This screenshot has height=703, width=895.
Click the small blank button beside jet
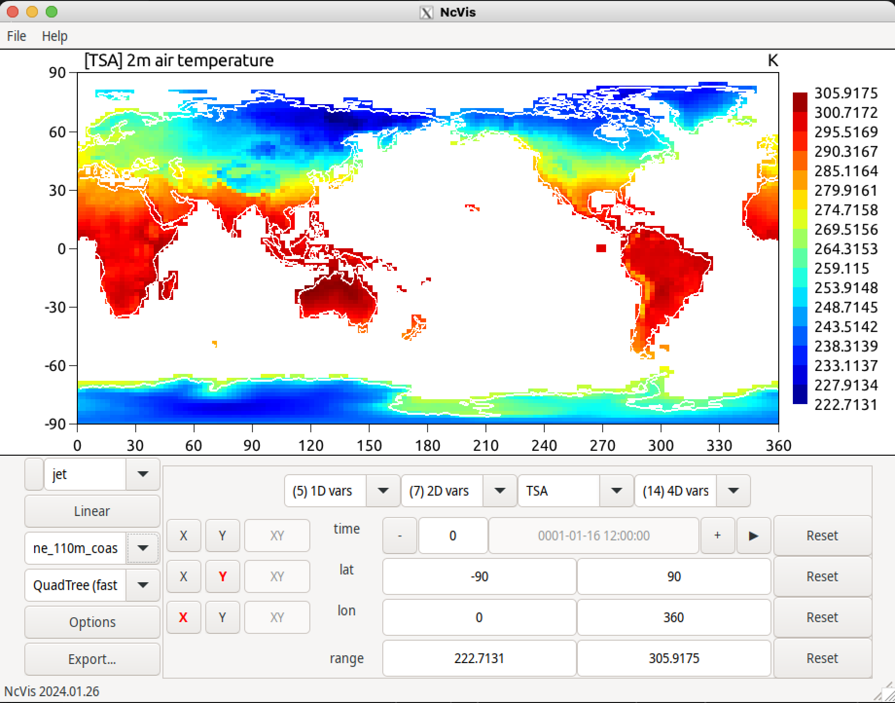(34, 474)
